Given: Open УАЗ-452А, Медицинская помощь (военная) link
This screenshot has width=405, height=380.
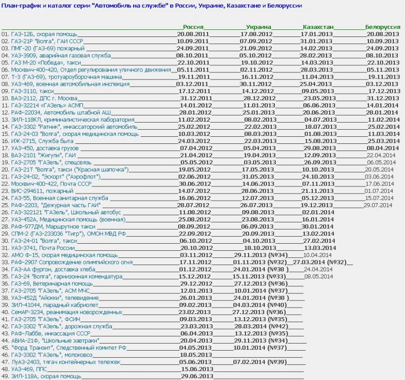Looking at the screenshot, I should pos(68,219).
